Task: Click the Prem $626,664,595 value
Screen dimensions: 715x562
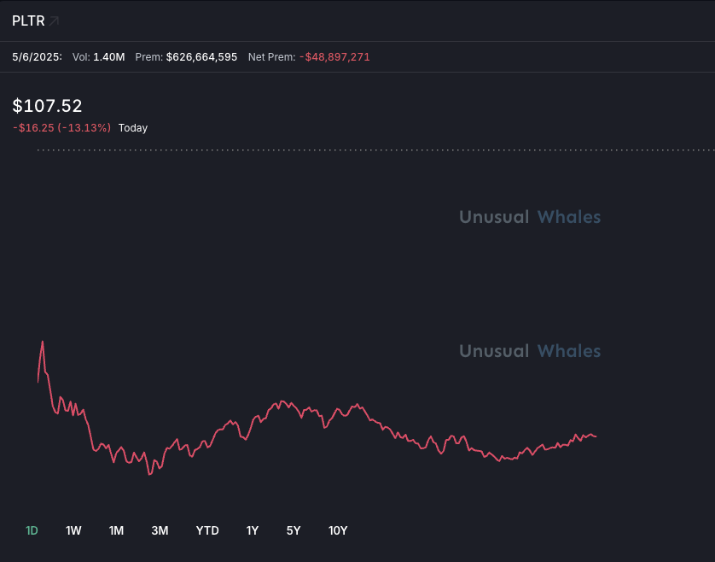Action: point(201,57)
